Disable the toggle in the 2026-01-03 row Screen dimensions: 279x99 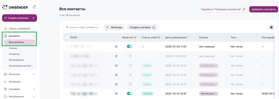click(x=129, y=47)
